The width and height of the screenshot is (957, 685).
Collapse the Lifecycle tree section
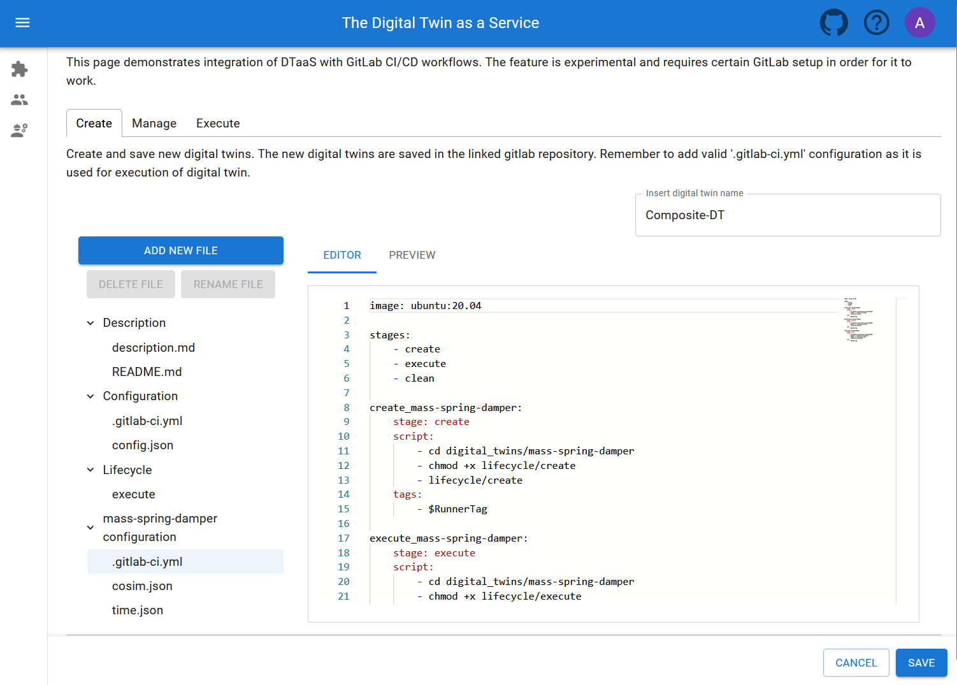(90, 470)
